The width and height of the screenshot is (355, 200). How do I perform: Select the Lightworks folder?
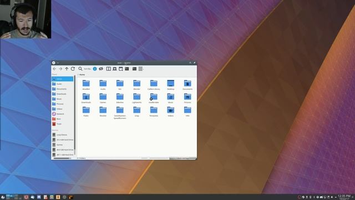coord(137,98)
